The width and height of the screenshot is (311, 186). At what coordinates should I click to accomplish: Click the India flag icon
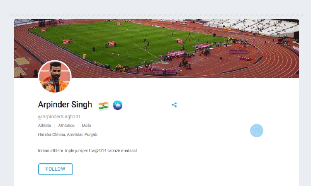(103, 105)
